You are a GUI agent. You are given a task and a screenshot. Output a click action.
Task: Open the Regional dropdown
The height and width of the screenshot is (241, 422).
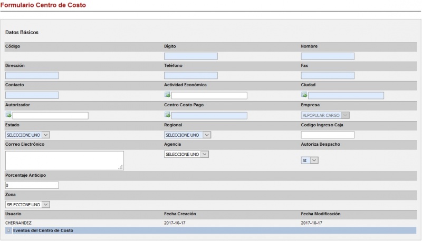pyautogui.click(x=187, y=135)
